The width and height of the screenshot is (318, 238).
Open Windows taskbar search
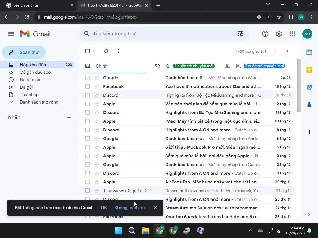point(132,231)
